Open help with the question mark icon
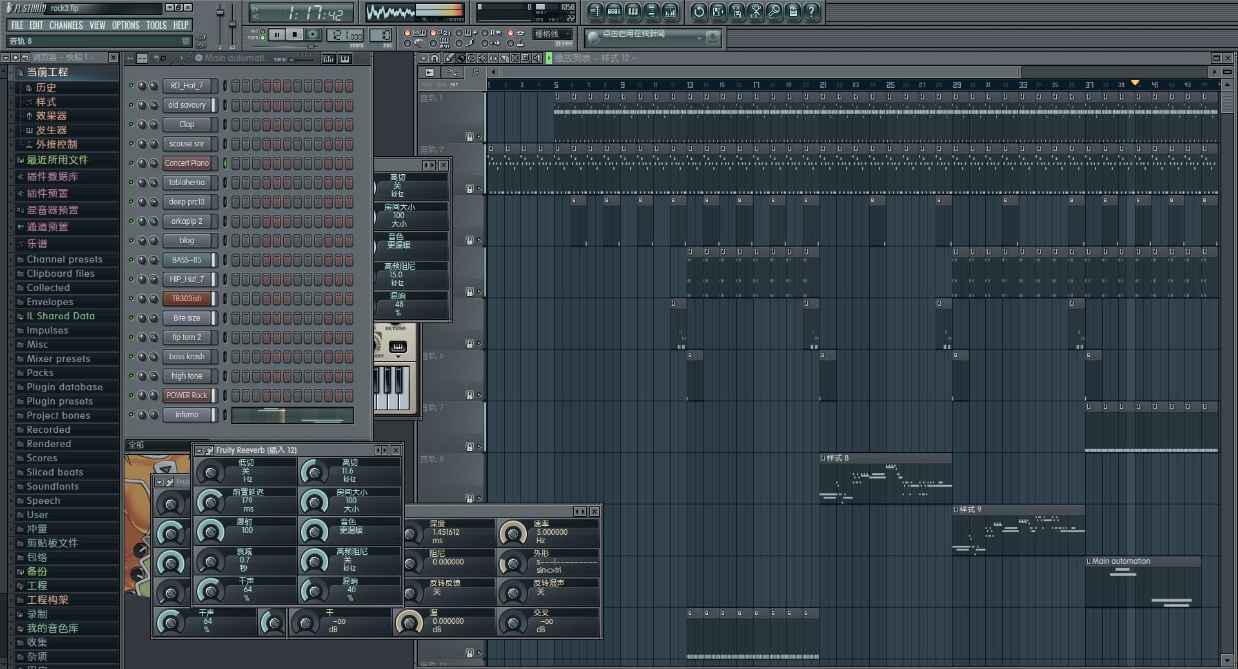 (x=811, y=11)
